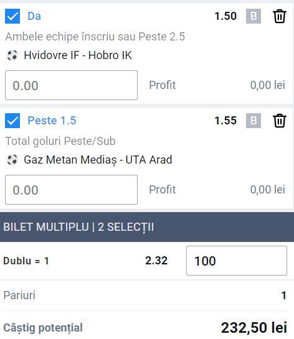Click the BILET MULTIPLU header bar

147,227
